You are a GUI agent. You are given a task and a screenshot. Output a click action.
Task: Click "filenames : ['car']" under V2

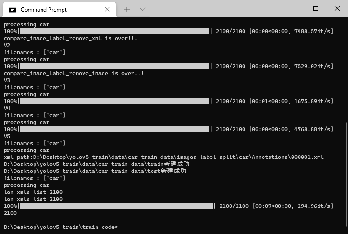(x=35, y=52)
